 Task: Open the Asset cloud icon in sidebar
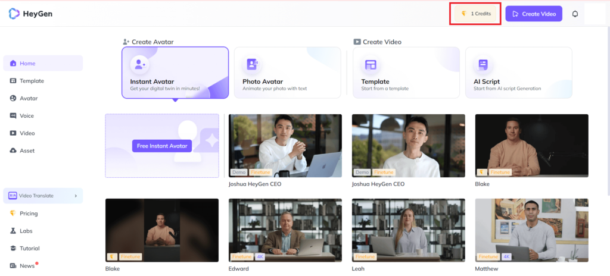click(x=13, y=150)
